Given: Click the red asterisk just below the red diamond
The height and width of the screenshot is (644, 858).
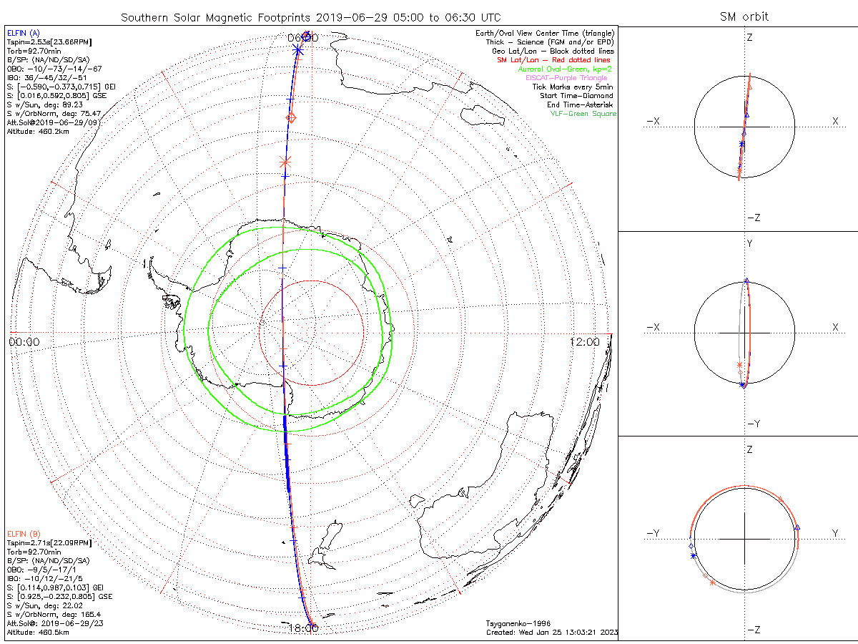Looking at the screenshot, I should tap(286, 162).
